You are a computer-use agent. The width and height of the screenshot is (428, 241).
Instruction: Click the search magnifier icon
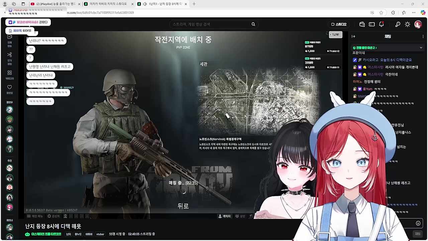point(253,24)
